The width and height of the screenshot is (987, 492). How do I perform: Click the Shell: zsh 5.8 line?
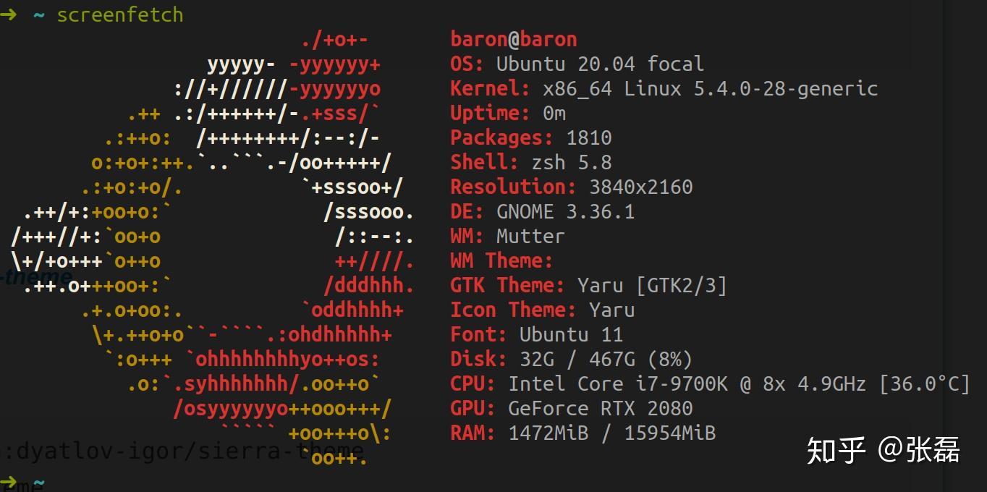tap(531, 162)
